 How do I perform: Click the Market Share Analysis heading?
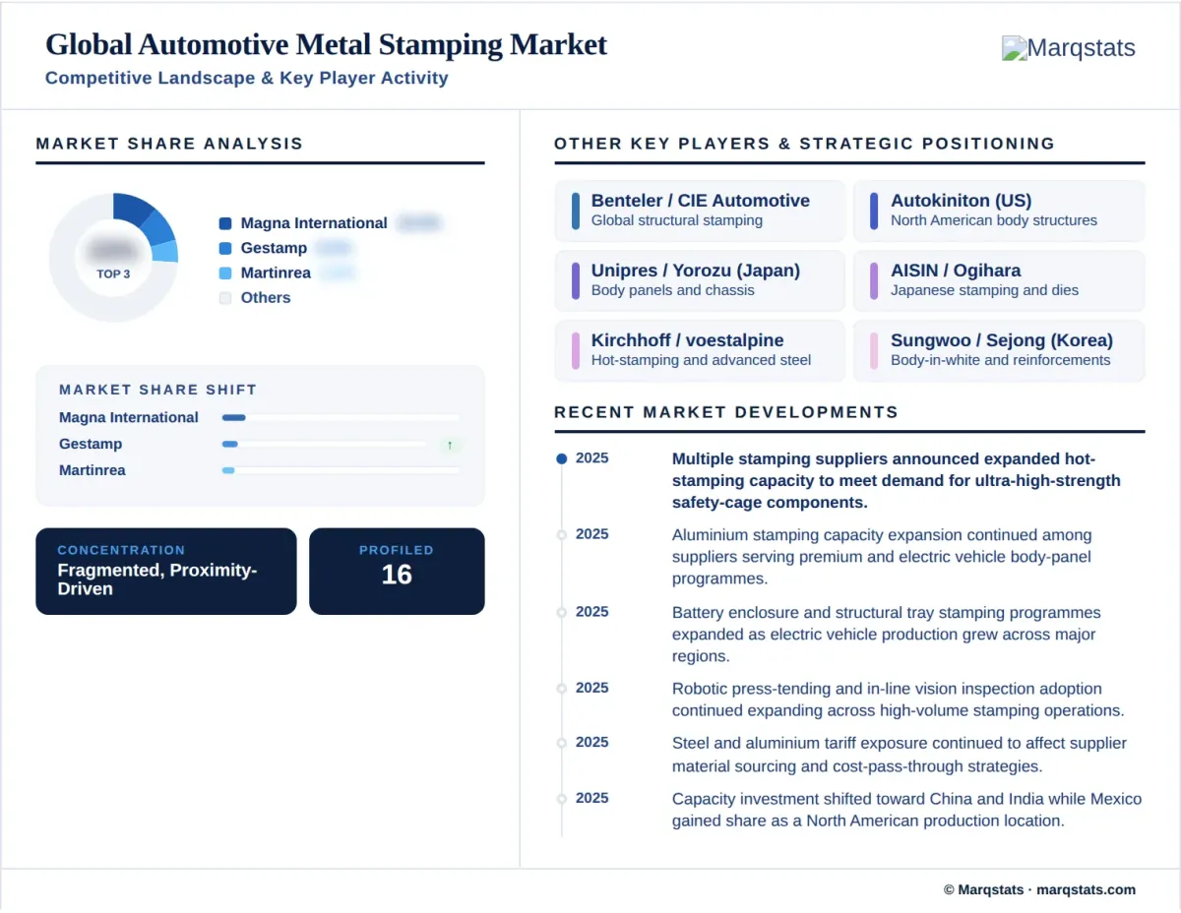(x=169, y=144)
